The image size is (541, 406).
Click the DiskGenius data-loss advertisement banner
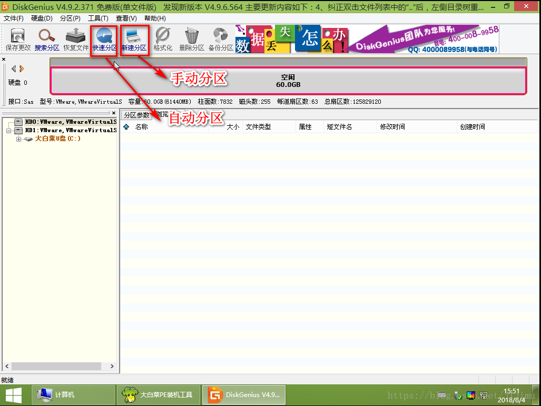coord(368,38)
